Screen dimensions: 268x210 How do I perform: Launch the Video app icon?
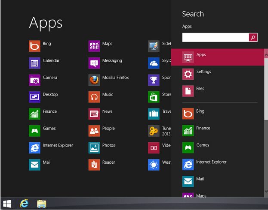[154, 148]
